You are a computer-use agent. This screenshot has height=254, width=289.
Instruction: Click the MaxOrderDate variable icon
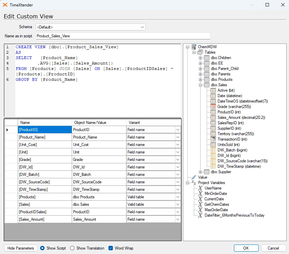tap(200, 210)
